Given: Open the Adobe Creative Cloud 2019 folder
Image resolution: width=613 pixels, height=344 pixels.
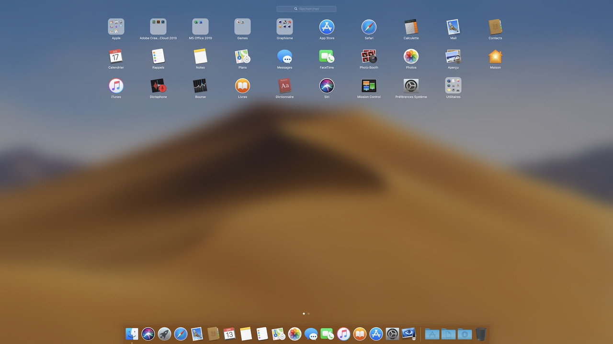Looking at the screenshot, I should tap(158, 27).
